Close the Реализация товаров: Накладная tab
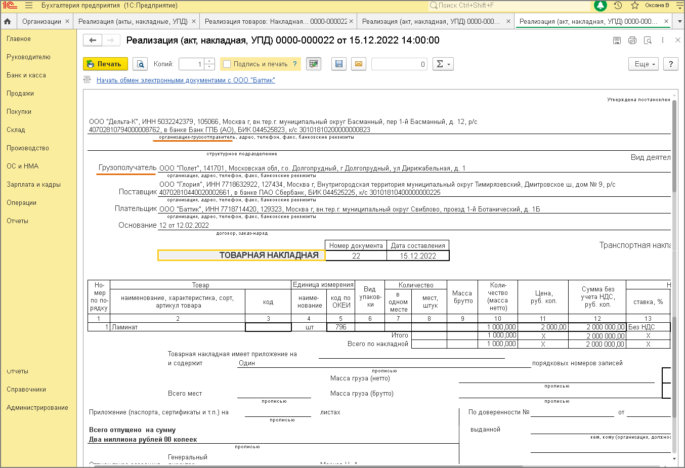This screenshot has height=468, width=685. pos(351,21)
